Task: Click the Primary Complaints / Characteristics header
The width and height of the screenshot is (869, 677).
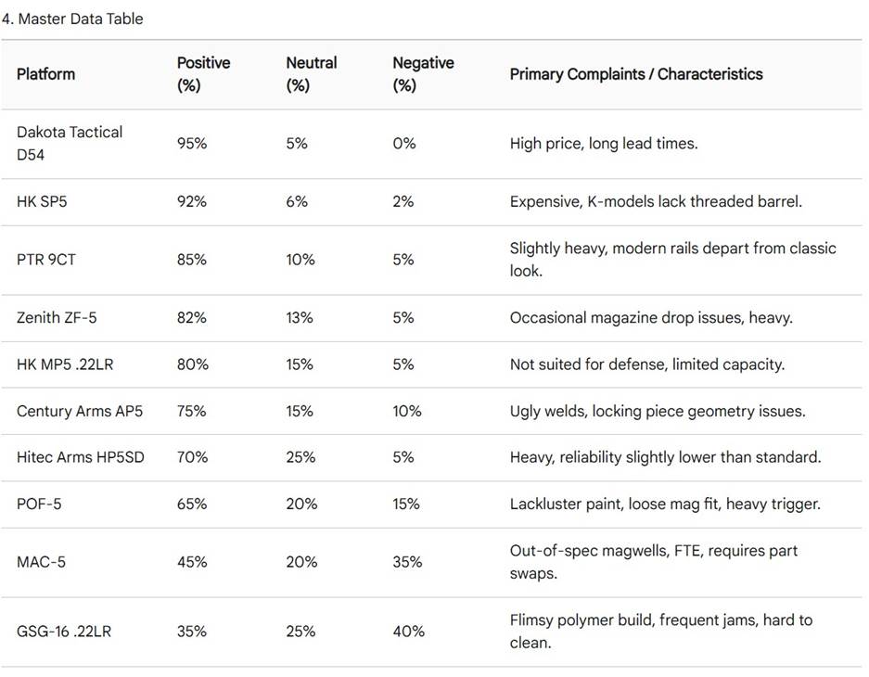Action: point(636,74)
